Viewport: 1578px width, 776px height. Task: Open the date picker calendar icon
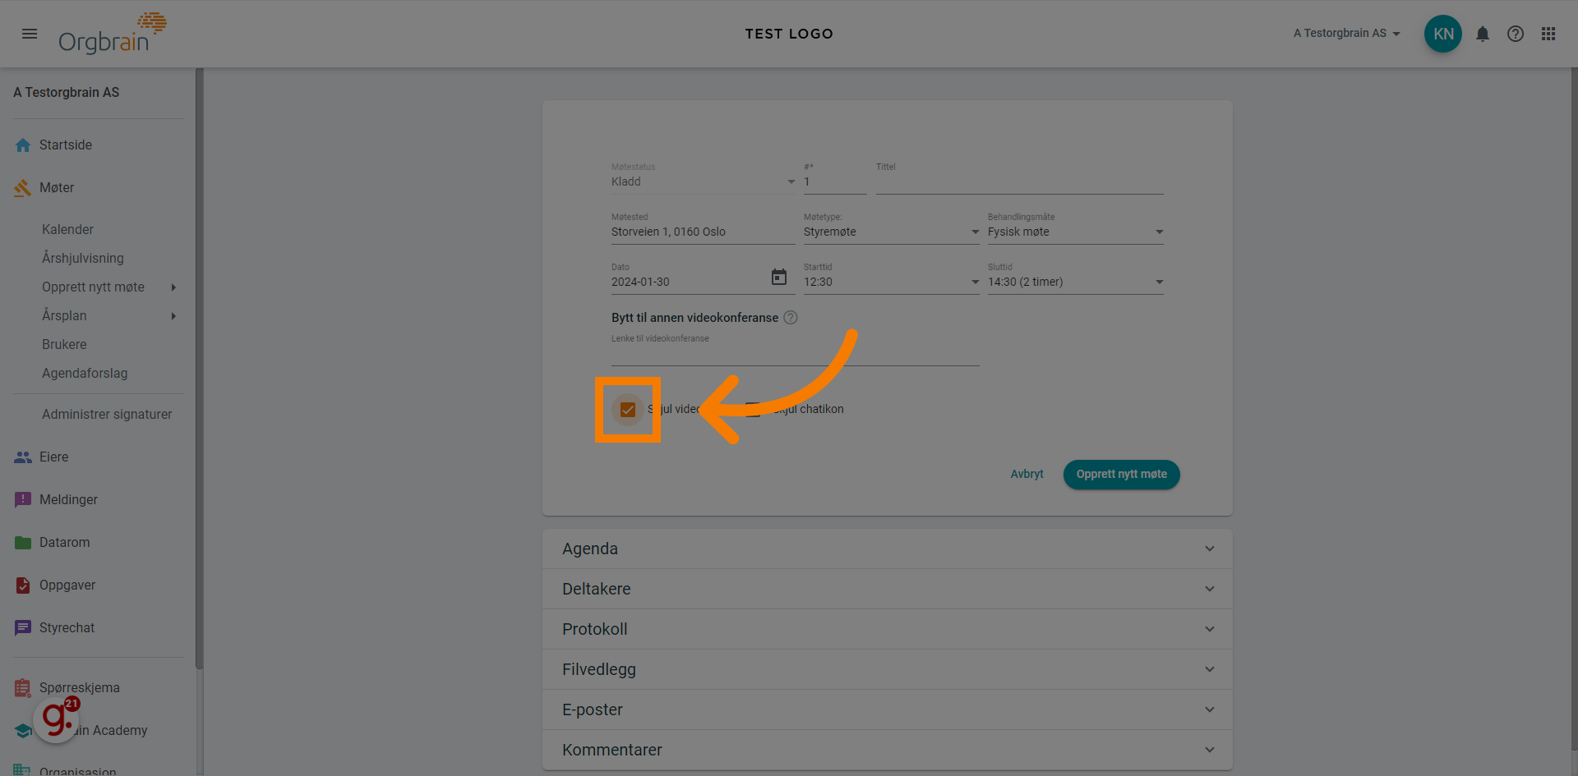pos(779,278)
